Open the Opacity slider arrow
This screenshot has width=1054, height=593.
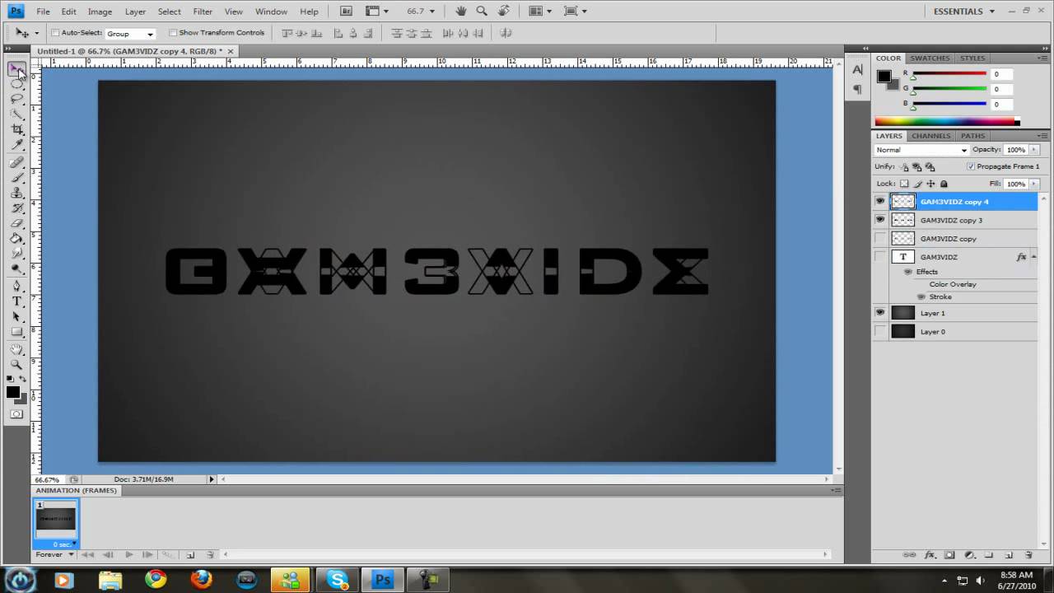click(x=1033, y=150)
